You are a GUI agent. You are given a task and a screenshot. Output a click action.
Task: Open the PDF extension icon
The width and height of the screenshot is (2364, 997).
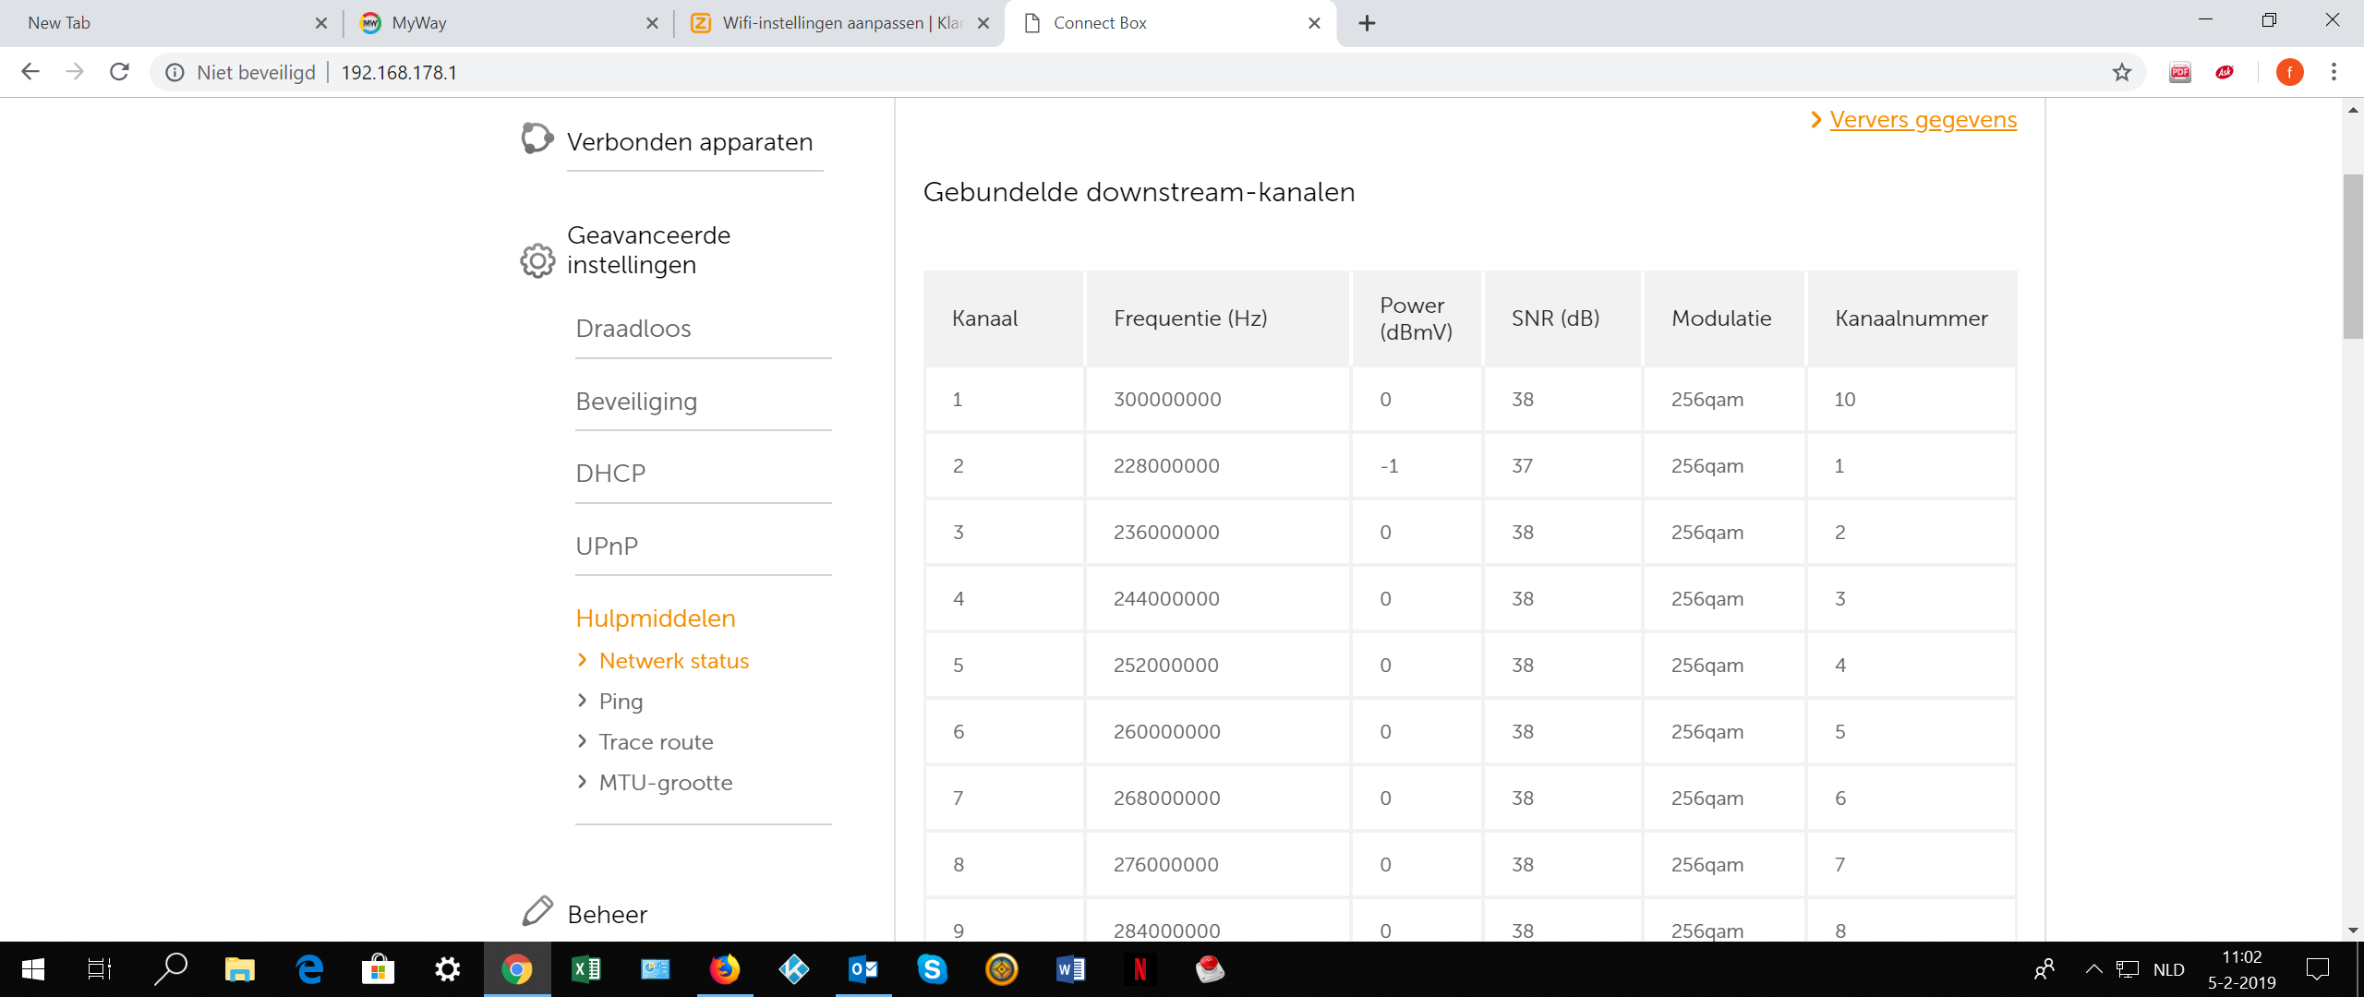tap(2179, 72)
